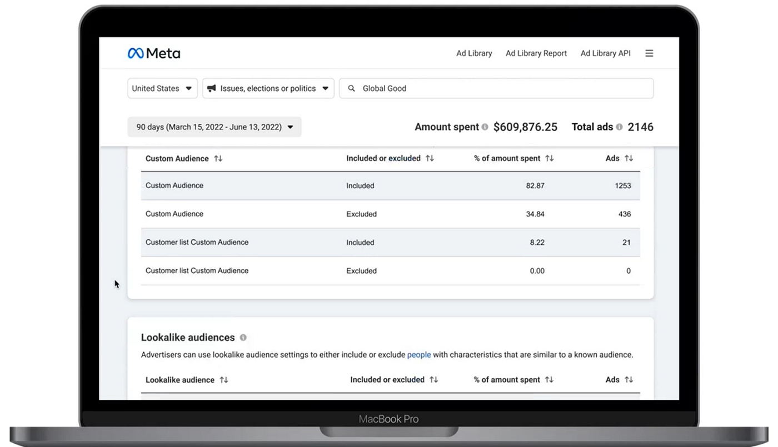Screen dimensions: 778x447
Task: Sort Custom Audience table by Included or excluded
Action: [430, 158]
